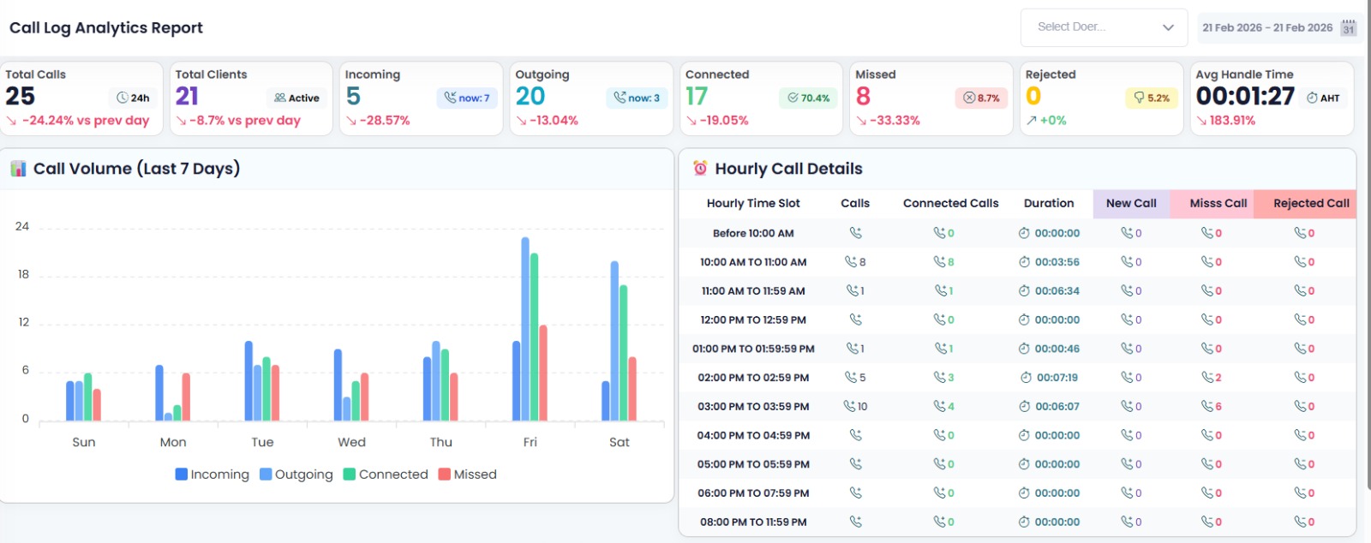
Task: Click the clock icon in 24h badge
Action: tap(123, 98)
